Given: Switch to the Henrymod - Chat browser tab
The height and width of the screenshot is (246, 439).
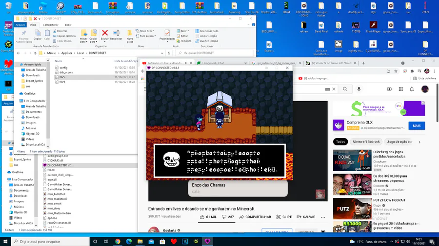Looking at the screenshot, I should coord(220,63).
